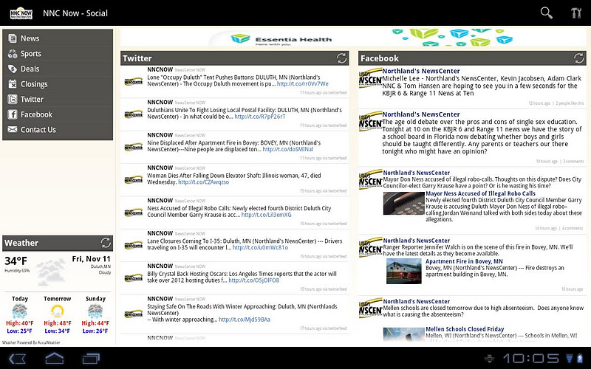
Task: Open the Deals section
Action: (x=58, y=69)
